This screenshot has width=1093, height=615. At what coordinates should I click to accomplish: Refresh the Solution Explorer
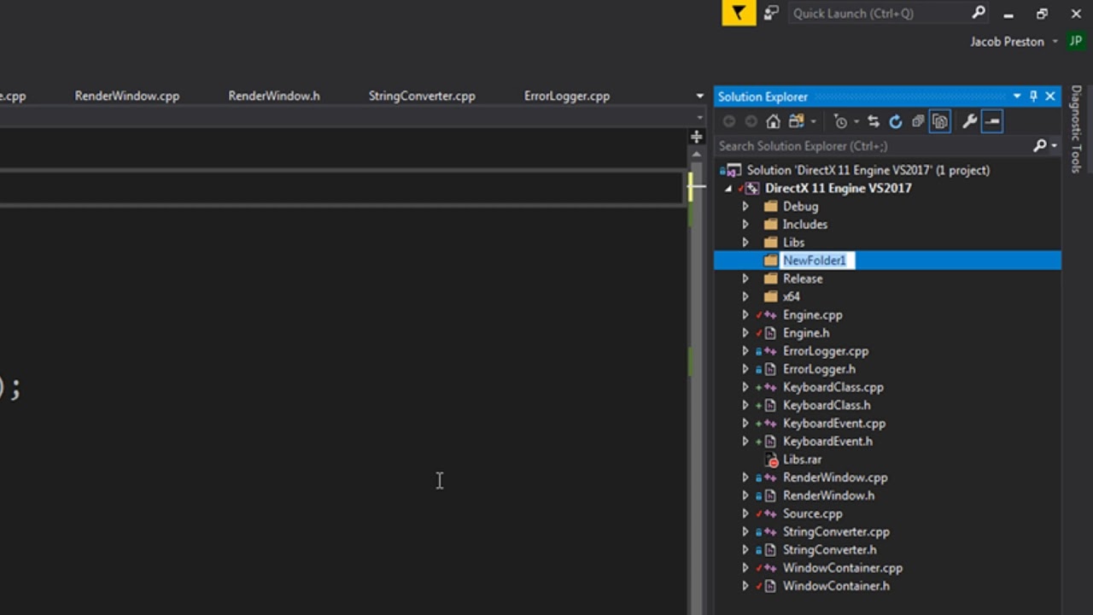click(x=895, y=121)
